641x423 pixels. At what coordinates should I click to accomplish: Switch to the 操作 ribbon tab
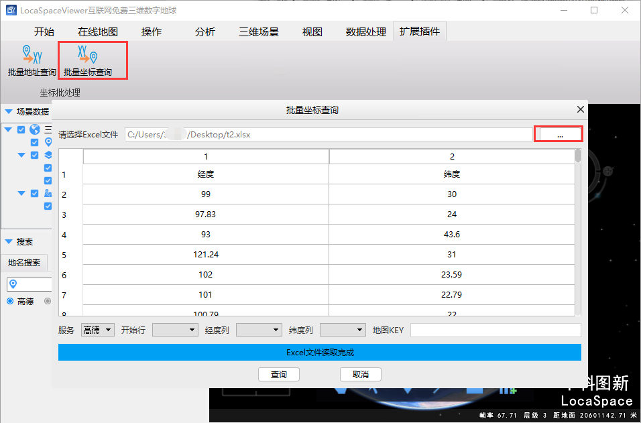(152, 32)
